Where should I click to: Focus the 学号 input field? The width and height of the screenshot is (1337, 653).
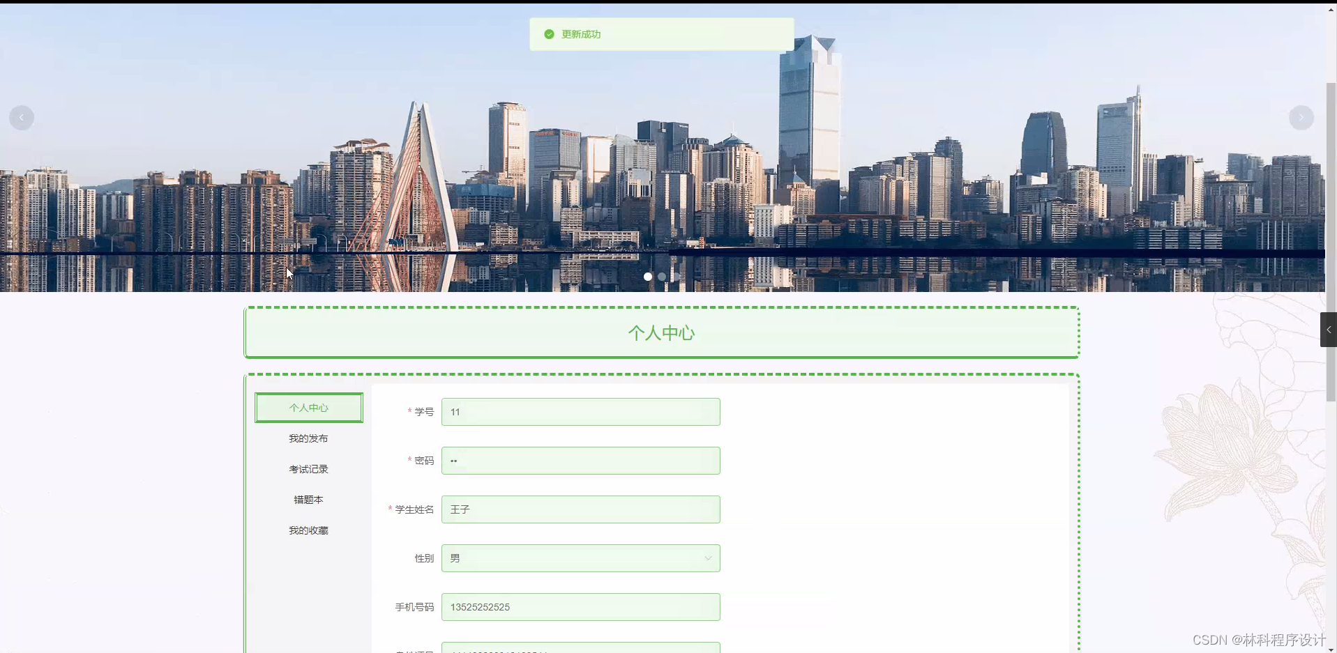tap(581, 412)
